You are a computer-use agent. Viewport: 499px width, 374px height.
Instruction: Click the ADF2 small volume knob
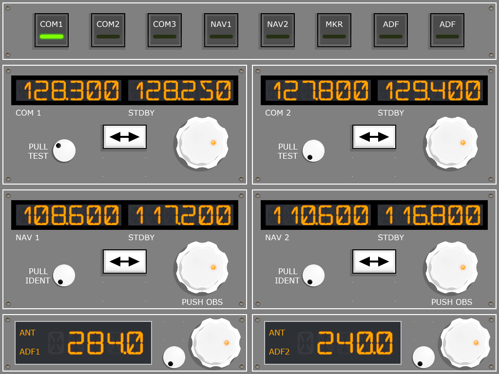coord(423,357)
